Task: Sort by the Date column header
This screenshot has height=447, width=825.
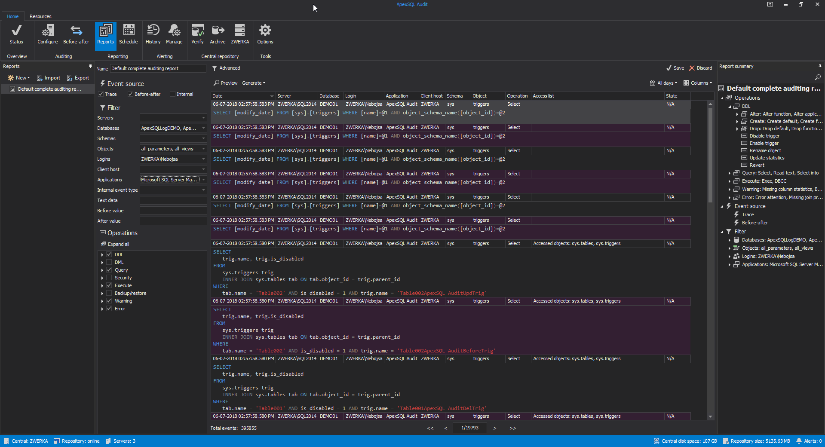Action: 243,96
